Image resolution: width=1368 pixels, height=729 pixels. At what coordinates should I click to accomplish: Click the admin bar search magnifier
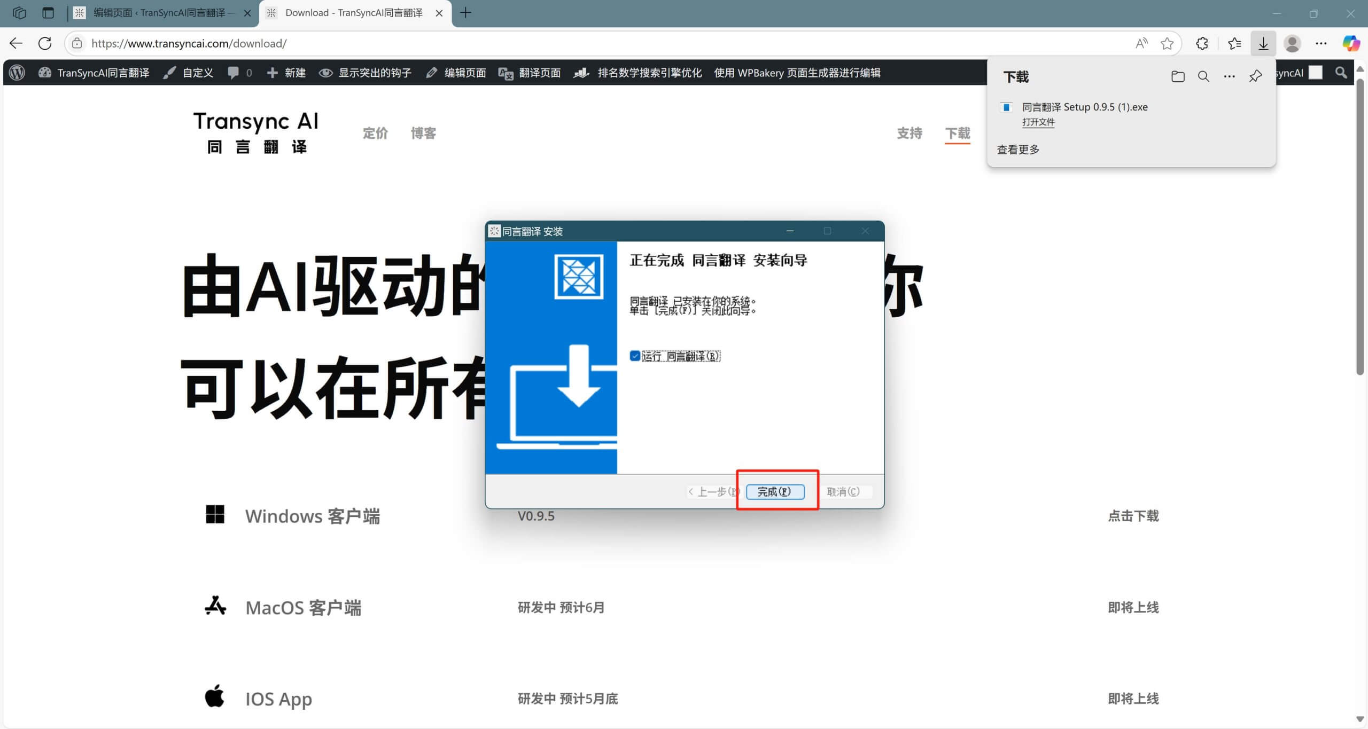click(1341, 73)
